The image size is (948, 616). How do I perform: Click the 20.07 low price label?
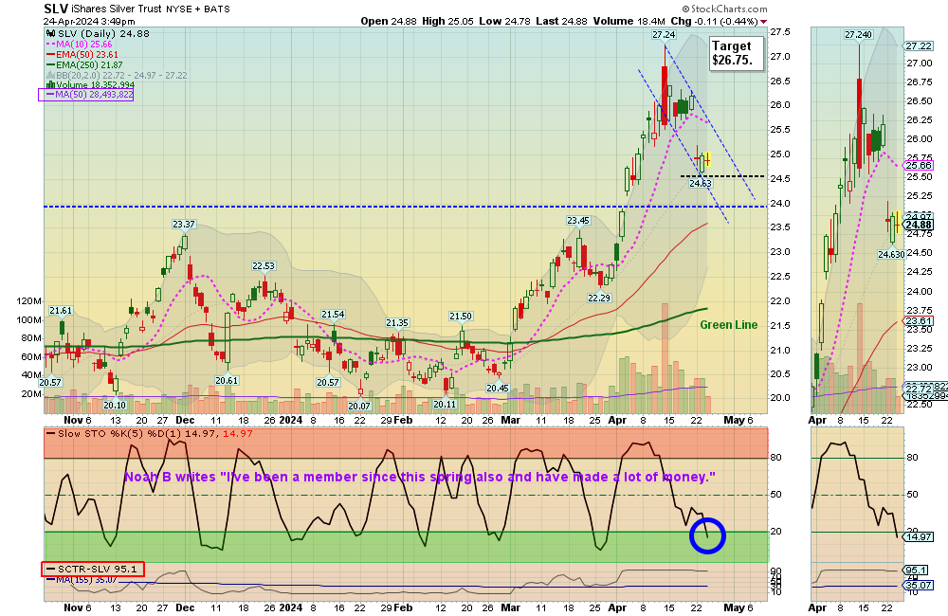click(359, 407)
